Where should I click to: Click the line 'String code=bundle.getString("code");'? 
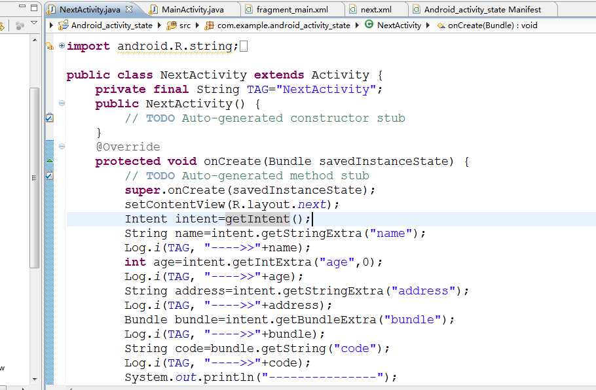[257, 349]
